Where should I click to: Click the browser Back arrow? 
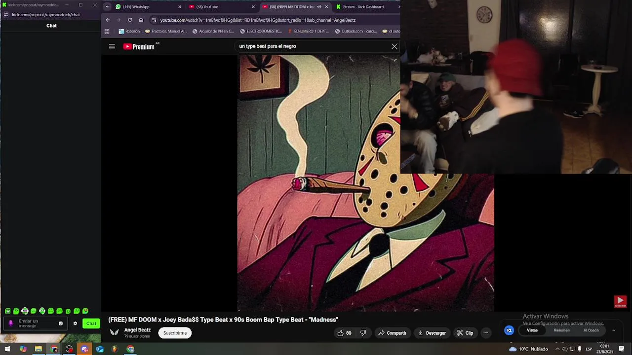[108, 20]
